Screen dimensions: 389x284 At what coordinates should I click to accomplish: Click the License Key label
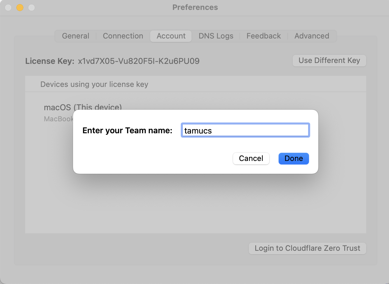(50, 61)
